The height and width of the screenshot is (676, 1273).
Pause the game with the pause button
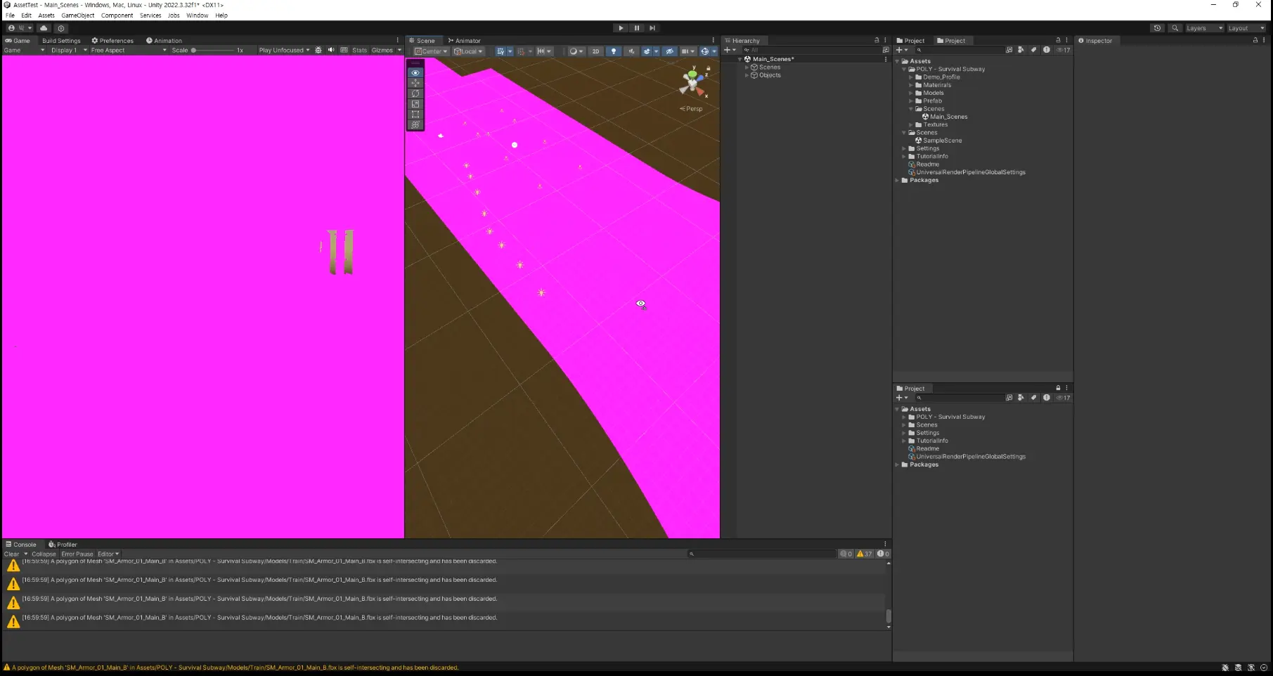click(x=637, y=28)
